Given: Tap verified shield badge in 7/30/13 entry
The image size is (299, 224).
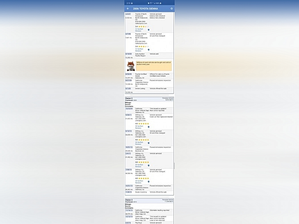Looking at the screenshot, I should pyautogui.click(x=149, y=182).
